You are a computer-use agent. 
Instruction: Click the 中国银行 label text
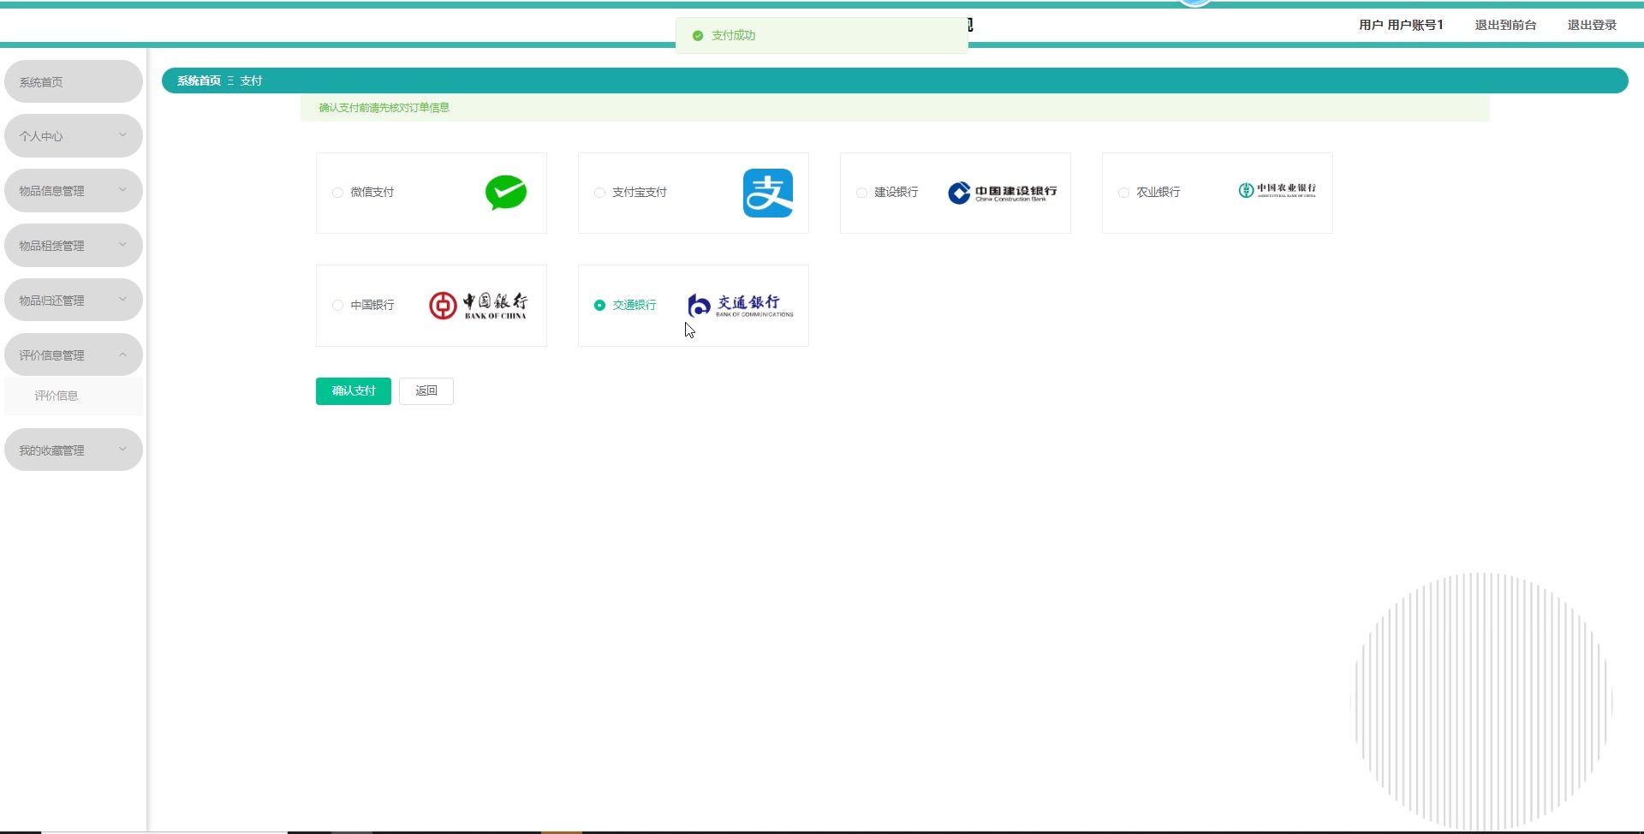(372, 306)
